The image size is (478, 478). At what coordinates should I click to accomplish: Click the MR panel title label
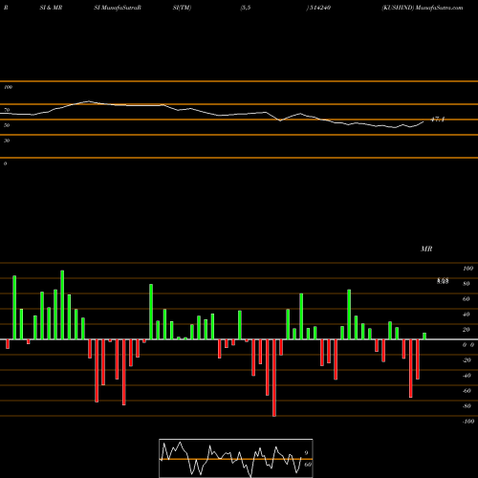426,249
